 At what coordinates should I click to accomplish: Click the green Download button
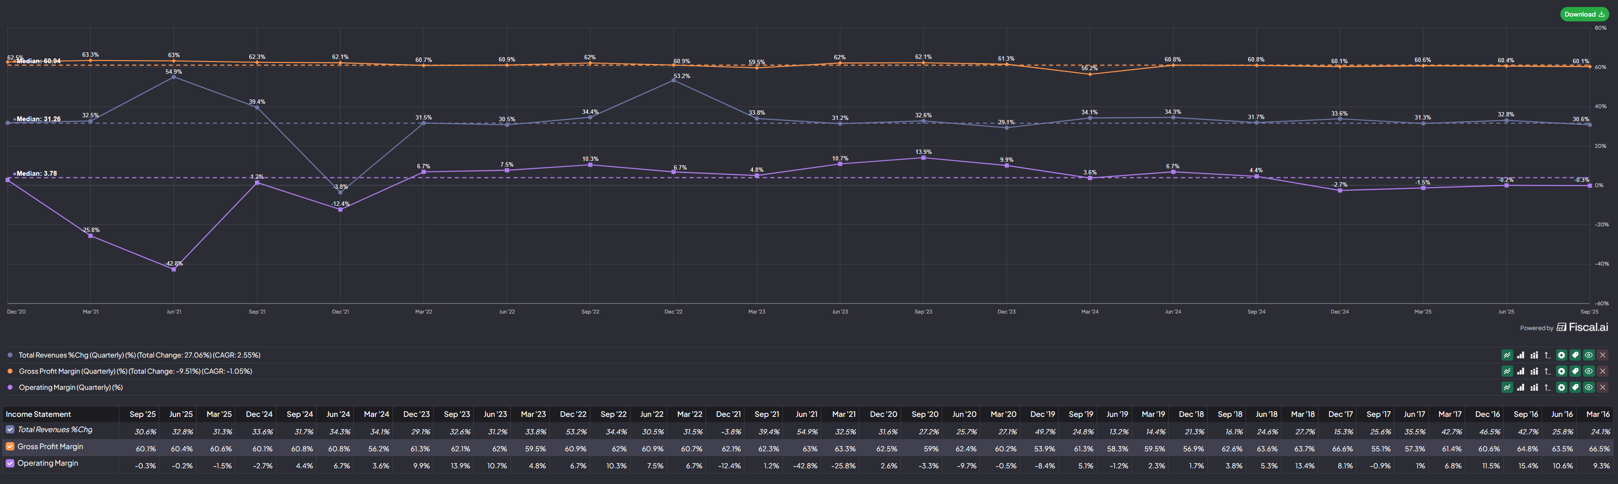click(x=1584, y=14)
